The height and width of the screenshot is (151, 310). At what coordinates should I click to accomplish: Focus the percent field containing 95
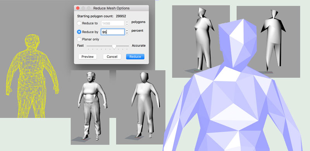point(113,32)
